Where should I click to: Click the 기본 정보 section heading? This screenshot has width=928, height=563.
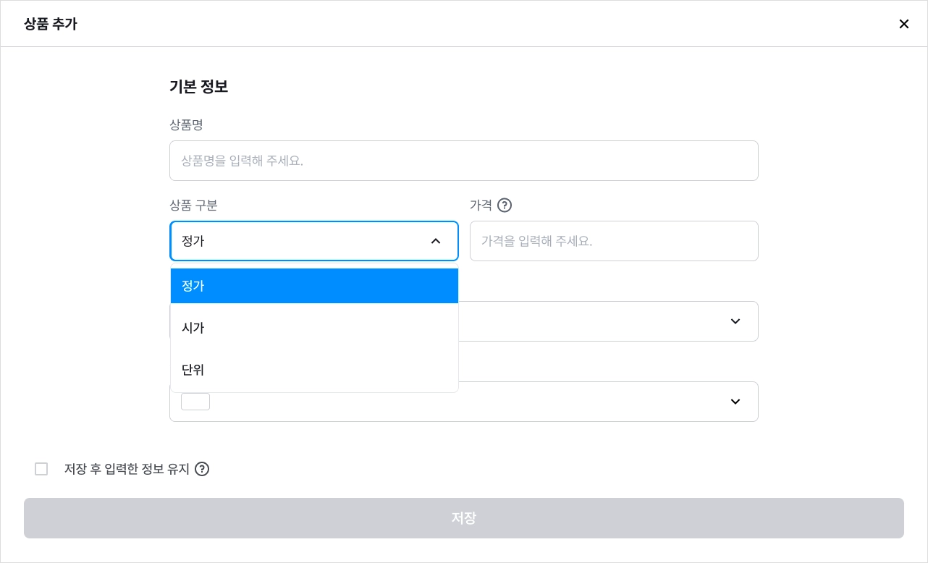(x=199, y=87)
